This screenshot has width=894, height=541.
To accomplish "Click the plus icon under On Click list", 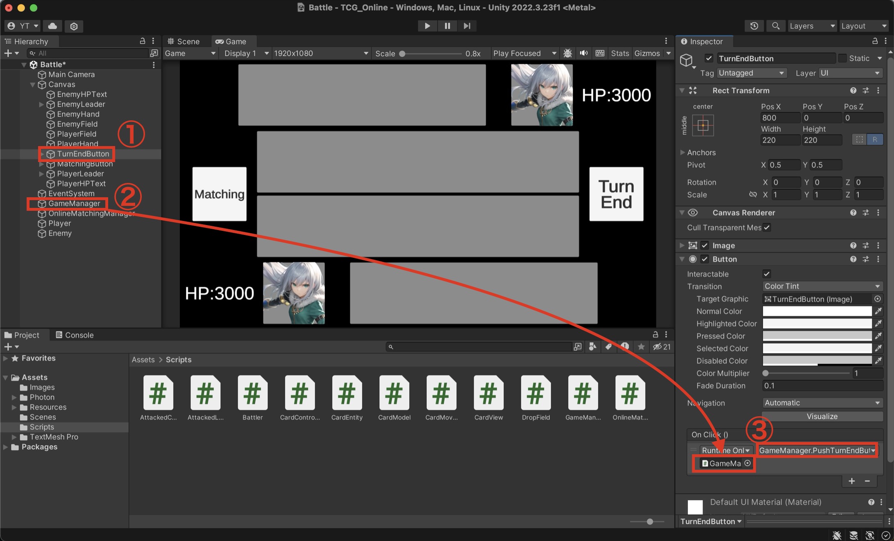I will pos(852,481).
